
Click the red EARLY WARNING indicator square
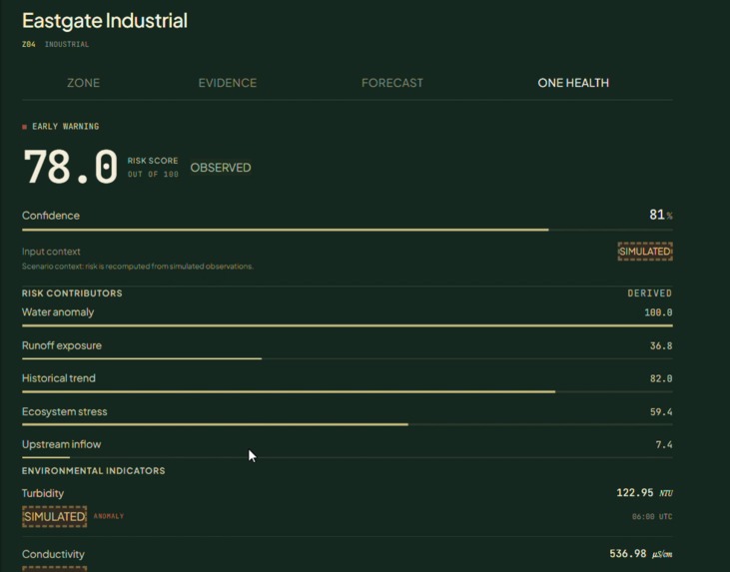[x=24, y=127]
